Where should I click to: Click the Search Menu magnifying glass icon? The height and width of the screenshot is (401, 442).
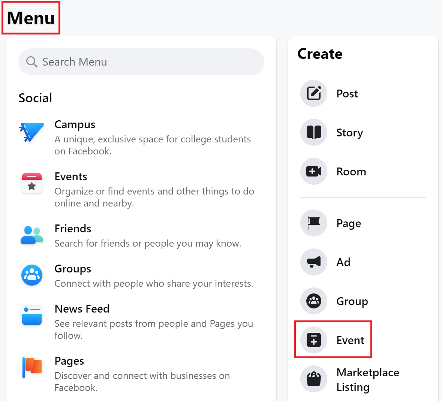click(32, 62)
